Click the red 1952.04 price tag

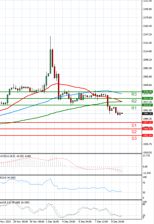coord(147,135)
